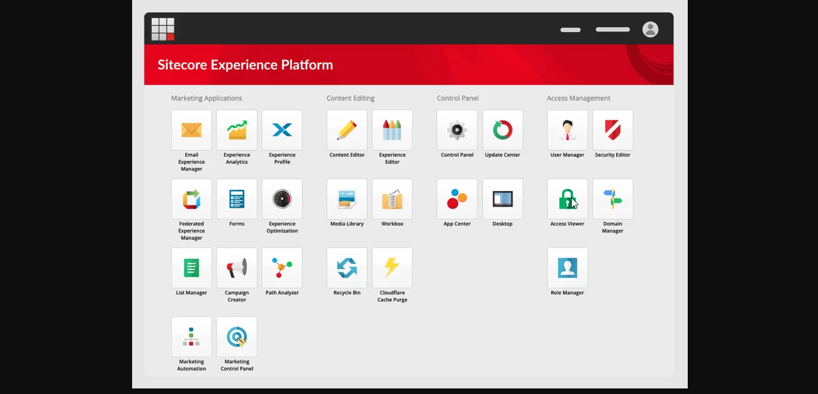
Task: Click the Content Editing heading
Action: pyautogui.click(x=351, y=98)
